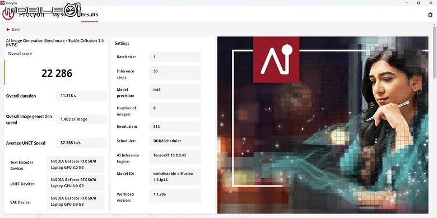Click the Settings panel heading
This screenshot has width=437, height=218.
click(x=122, y=44)
